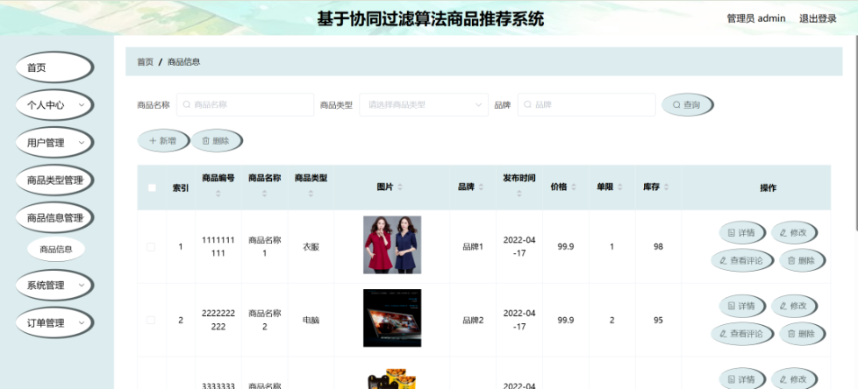The width and height of the screenshot is (858, 389).
Task: Sort by the 图片 column sort arrows
Action: [x=400, y=187]
